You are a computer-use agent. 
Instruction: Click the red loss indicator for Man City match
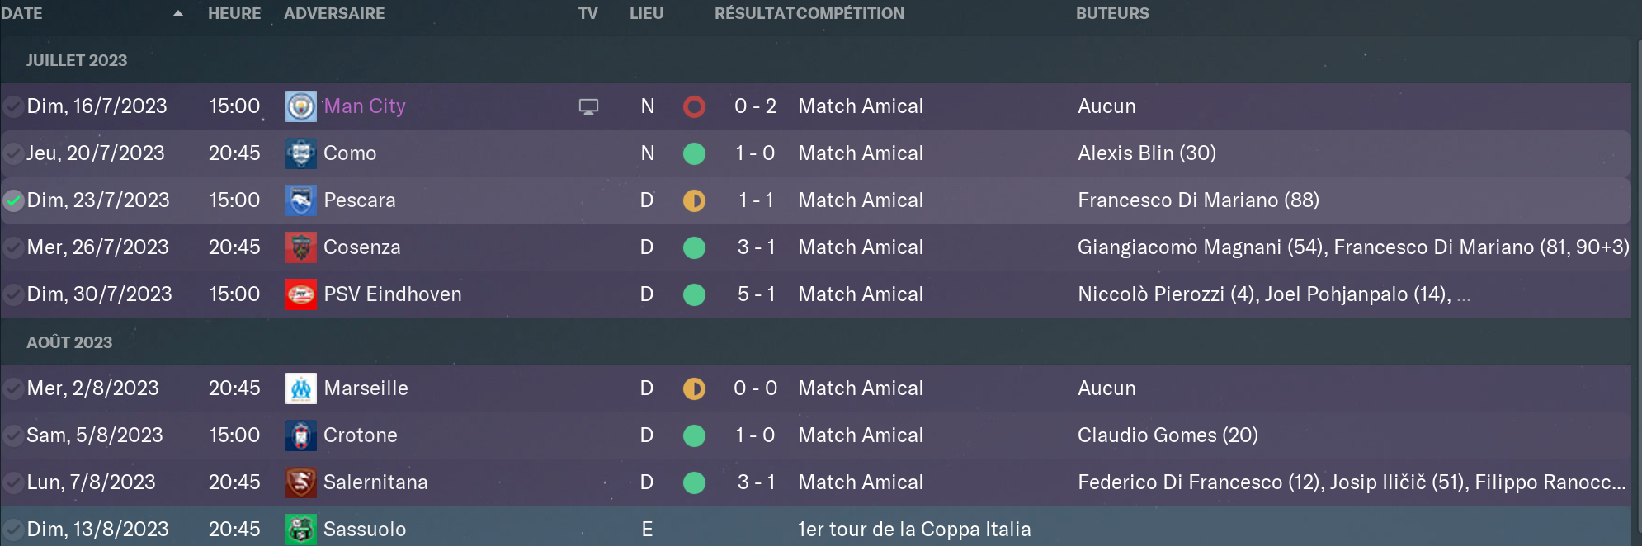694,106
